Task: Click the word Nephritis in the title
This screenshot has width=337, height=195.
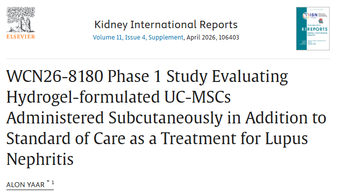Action: tap(40, 159)
